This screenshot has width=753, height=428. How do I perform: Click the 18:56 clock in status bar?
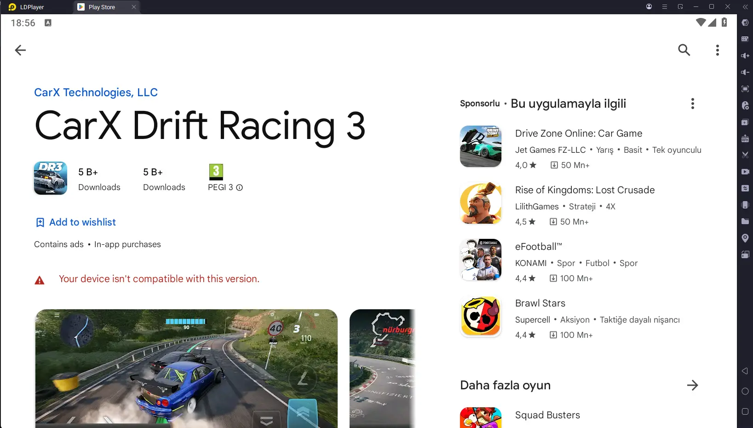[23, 23]
